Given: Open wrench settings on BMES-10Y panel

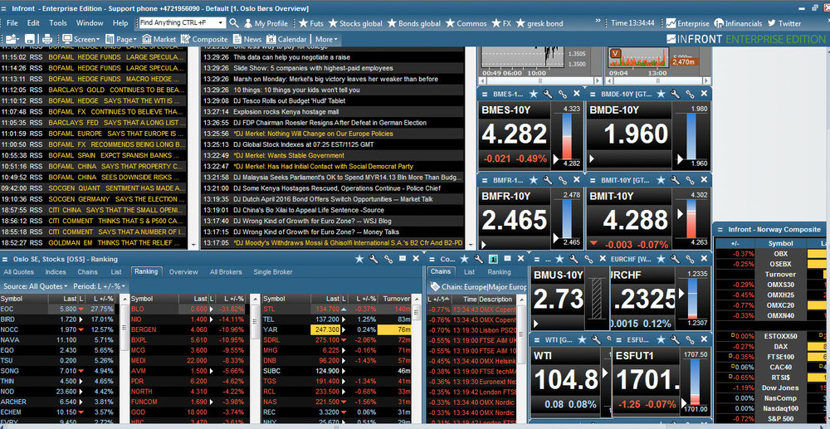Looking at the screenshot, I should click(x=547, y=94).
